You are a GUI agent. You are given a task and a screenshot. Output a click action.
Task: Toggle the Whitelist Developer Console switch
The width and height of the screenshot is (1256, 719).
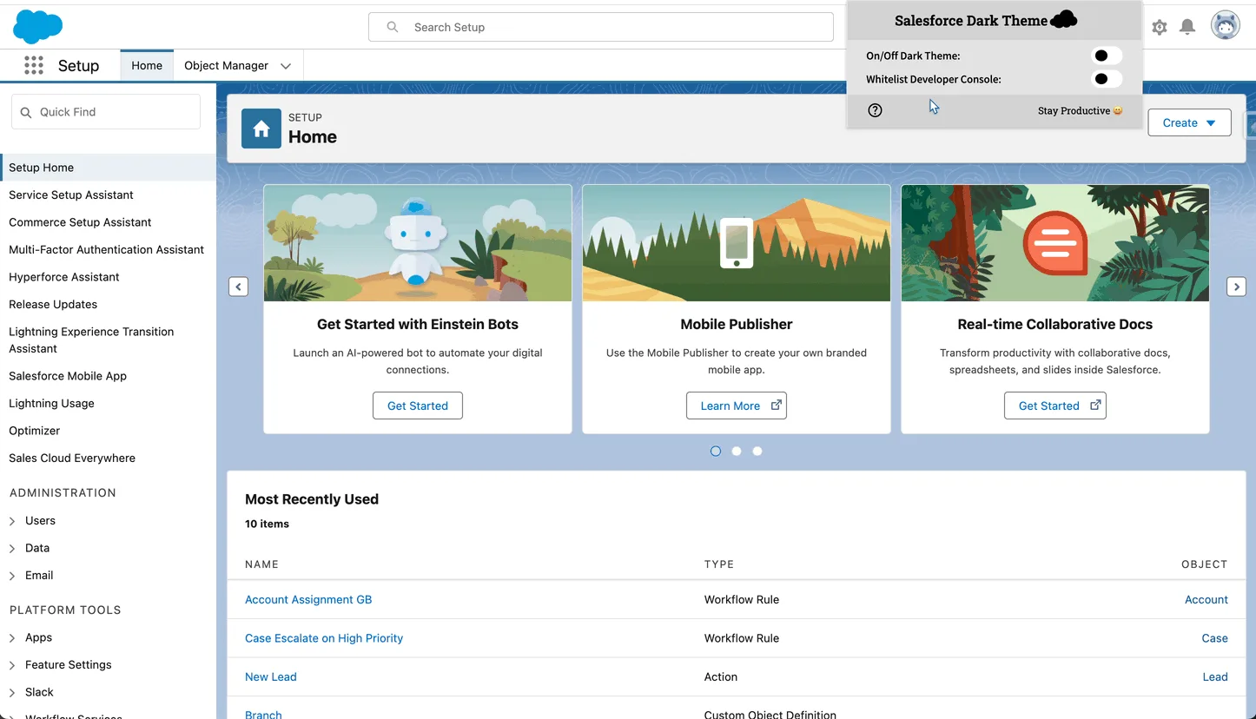(1106, 79)
